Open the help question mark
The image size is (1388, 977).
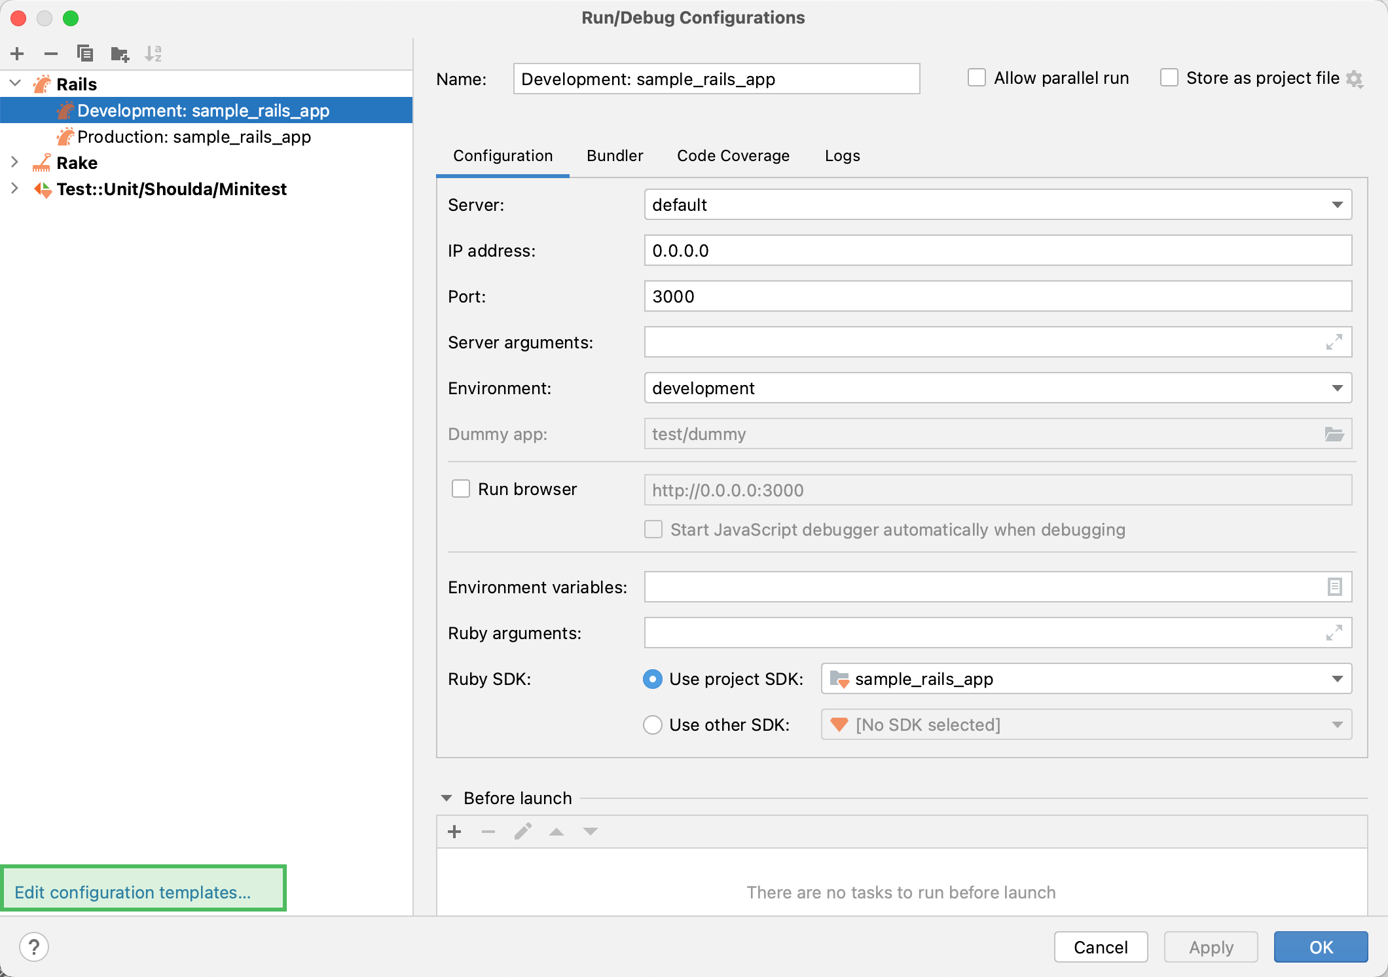tap(33, 947)
